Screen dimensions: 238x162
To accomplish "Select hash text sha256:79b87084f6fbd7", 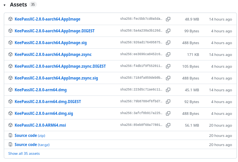I will [141, 101].
